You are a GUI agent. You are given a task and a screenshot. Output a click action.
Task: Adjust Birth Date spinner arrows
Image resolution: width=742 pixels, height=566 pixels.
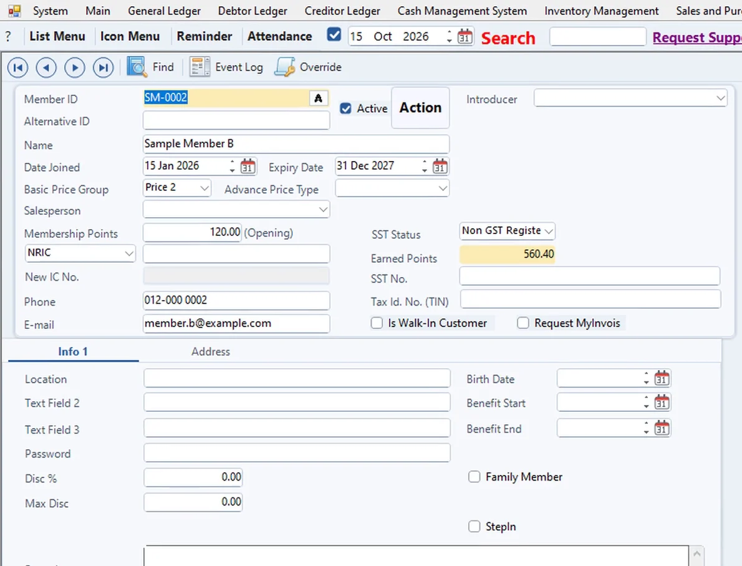click(647, 378)
